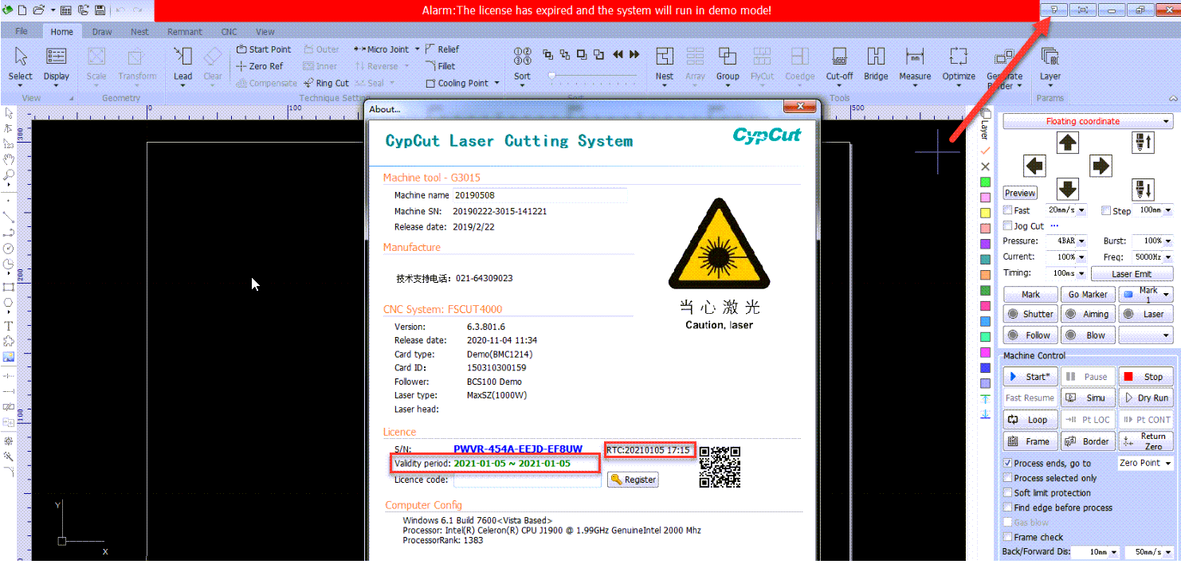Screen dimensions: 1181x572
Task: Click the Start* button
Action: pos(1030,377)
